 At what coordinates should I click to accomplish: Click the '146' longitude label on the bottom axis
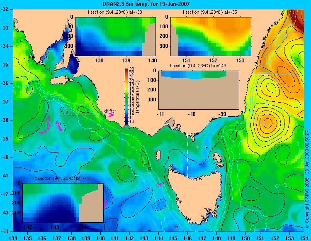point(187,238)
